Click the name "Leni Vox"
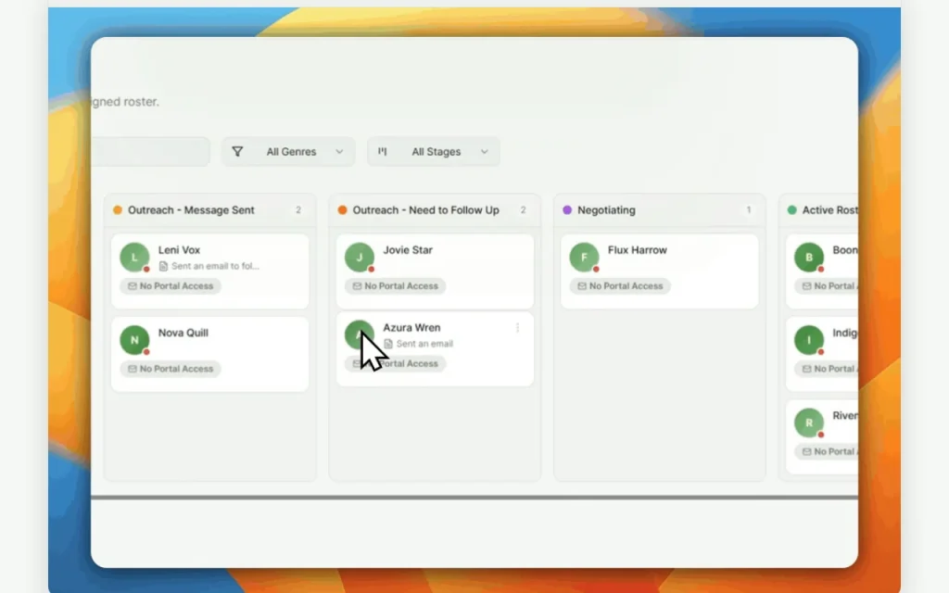 click(x=179, y=250)
